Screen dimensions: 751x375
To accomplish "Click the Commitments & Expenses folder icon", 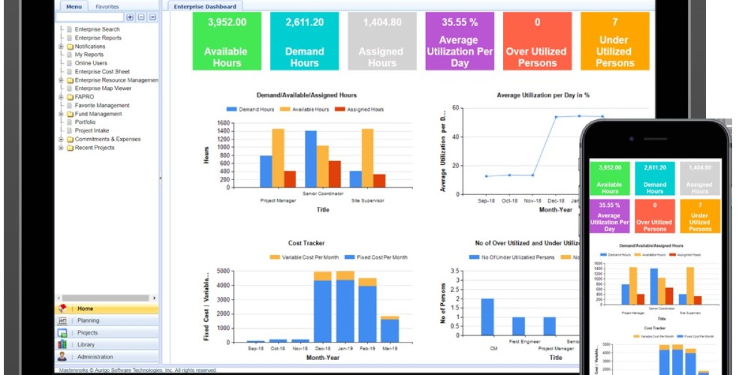I will [x=70, y=139].
